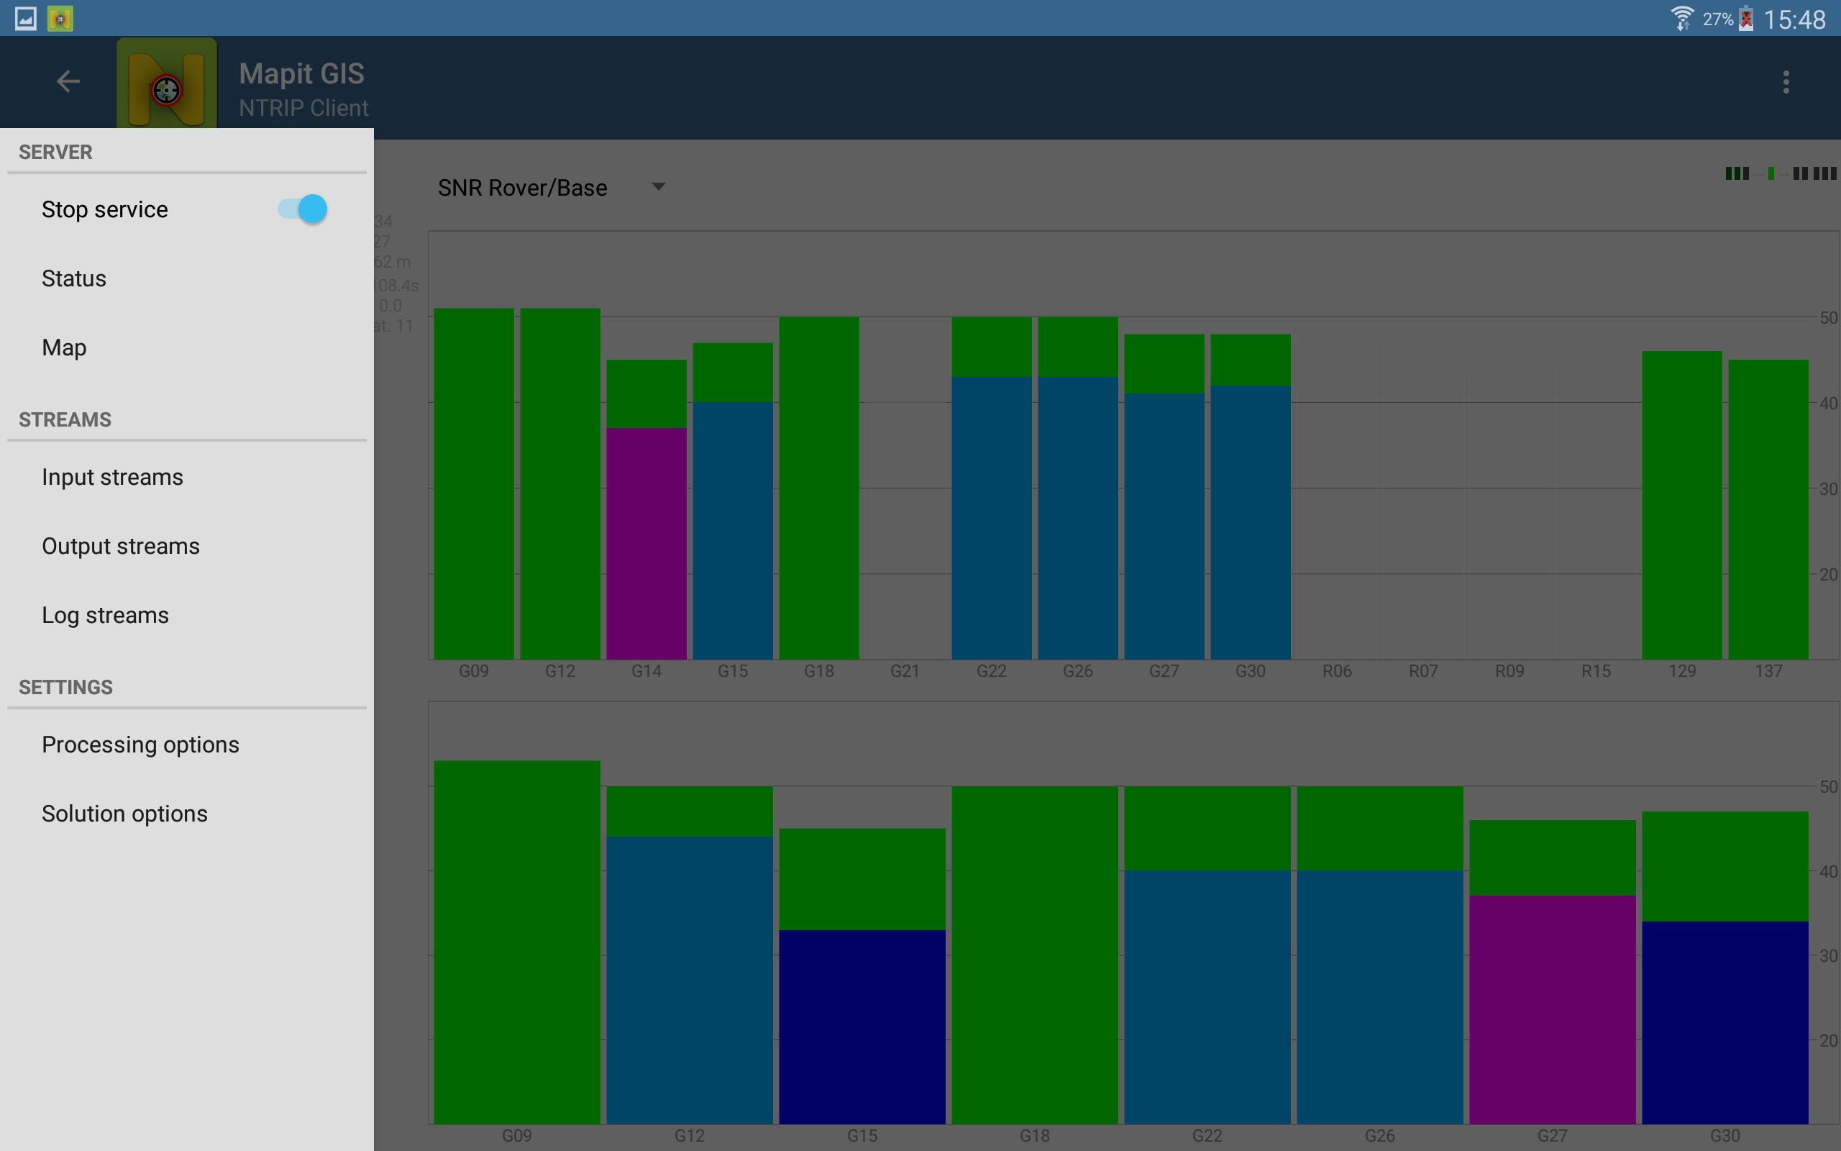Select the purple G14 rover bar
This screenshot has height=1151, width=1841.
pos(647,544)
